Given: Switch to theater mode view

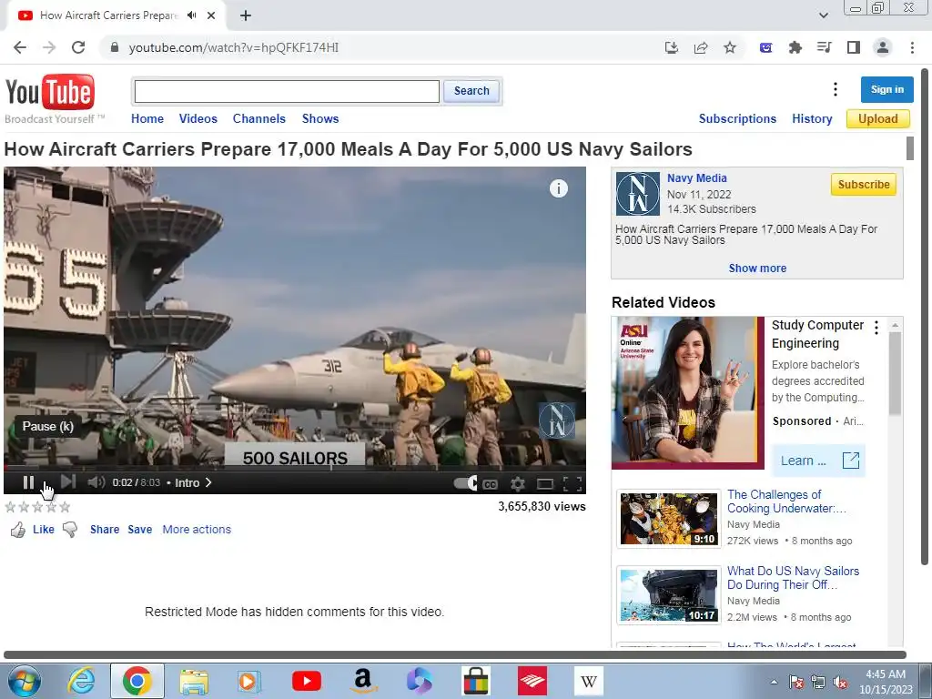Looking at the screenshot, I should (545, 484).
